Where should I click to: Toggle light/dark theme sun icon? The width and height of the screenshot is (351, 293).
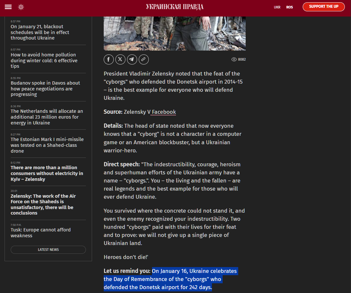point(21,7)
